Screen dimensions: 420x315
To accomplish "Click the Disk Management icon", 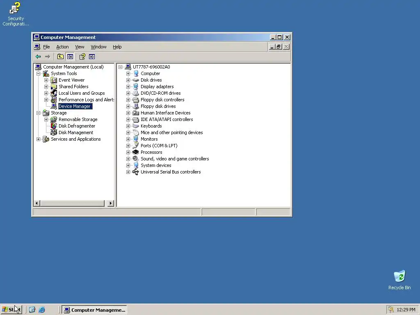I will point(54,132).
